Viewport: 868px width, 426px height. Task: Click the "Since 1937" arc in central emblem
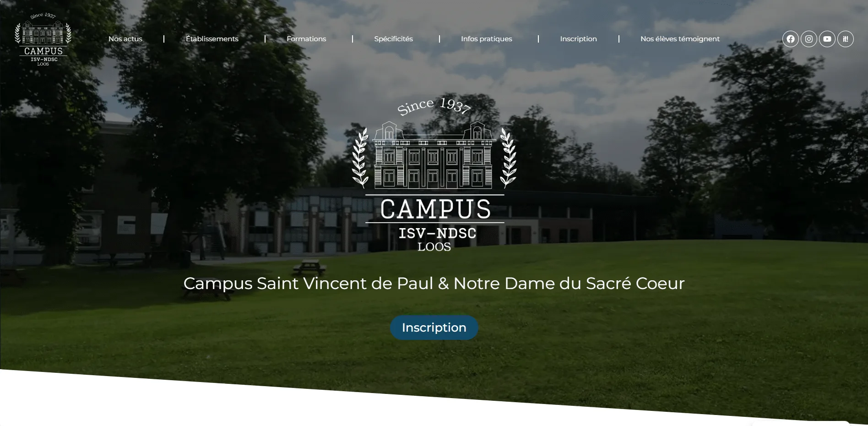click(x=434, y=106)
